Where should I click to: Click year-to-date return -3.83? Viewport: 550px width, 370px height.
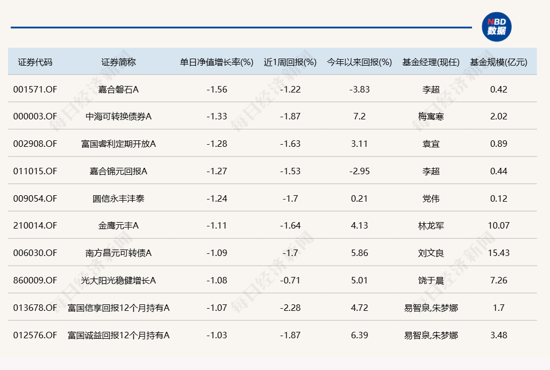coord(360,89)
